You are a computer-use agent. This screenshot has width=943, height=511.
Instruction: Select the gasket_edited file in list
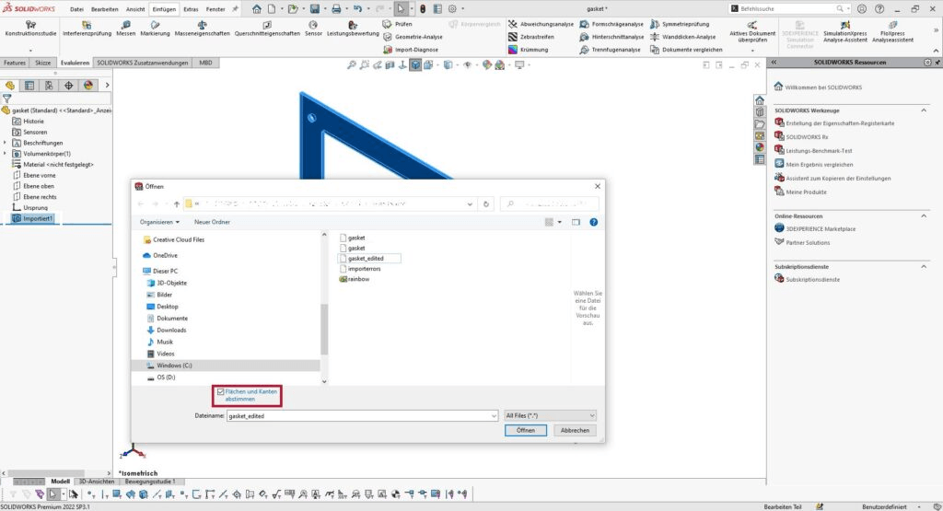click(x=365, y=259)
